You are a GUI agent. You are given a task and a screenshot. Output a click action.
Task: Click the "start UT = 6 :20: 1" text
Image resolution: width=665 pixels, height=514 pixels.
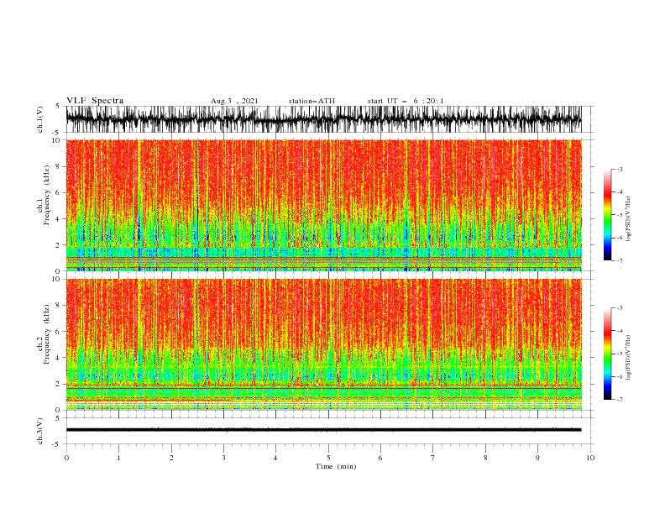[x=406, y=101]
